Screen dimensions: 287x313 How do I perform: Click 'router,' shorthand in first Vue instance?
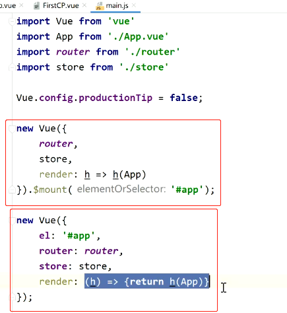[x=58, y=144]
